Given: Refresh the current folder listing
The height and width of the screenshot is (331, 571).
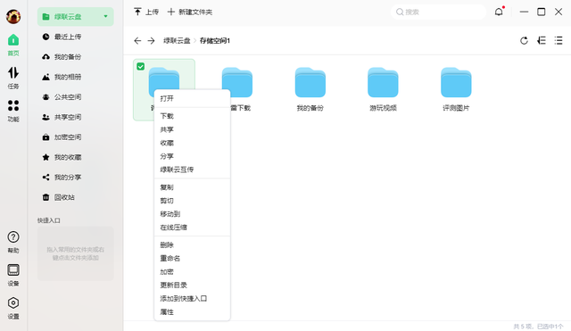Looking at the screenshot, I should click(x=524, y=40).
